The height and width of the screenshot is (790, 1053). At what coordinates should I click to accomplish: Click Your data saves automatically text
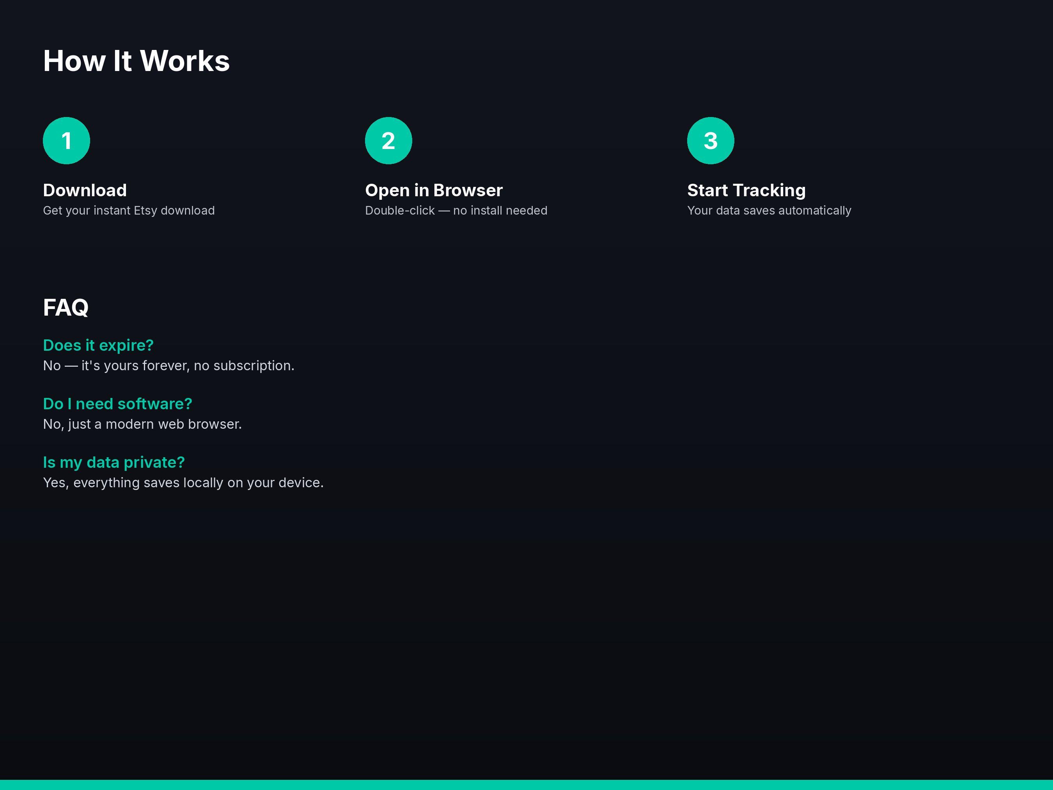coord(769,211)
